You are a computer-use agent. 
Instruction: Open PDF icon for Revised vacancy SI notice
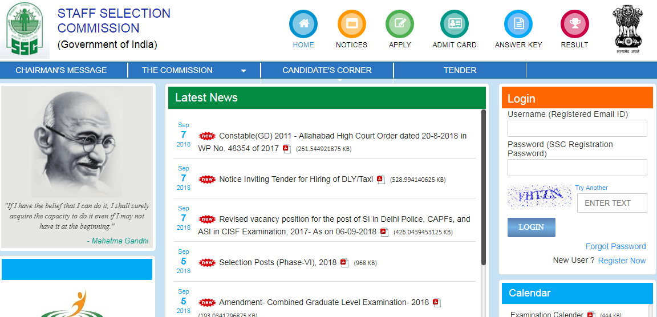(384, 232)
